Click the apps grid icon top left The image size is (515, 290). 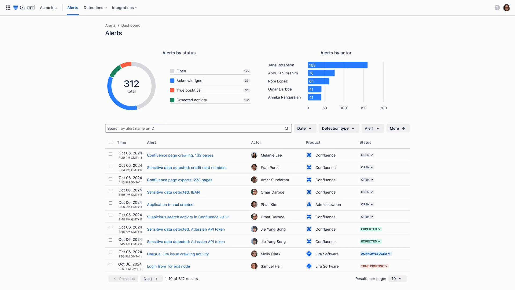click(8, 8)
